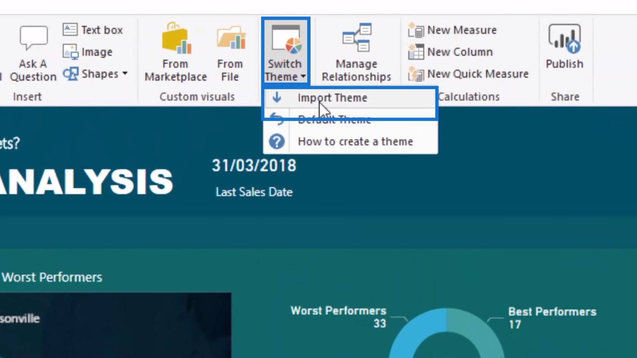Click the Default Theme undo-arrow icon
This screenshot has height=358, width=637.
tap(277, 119)
